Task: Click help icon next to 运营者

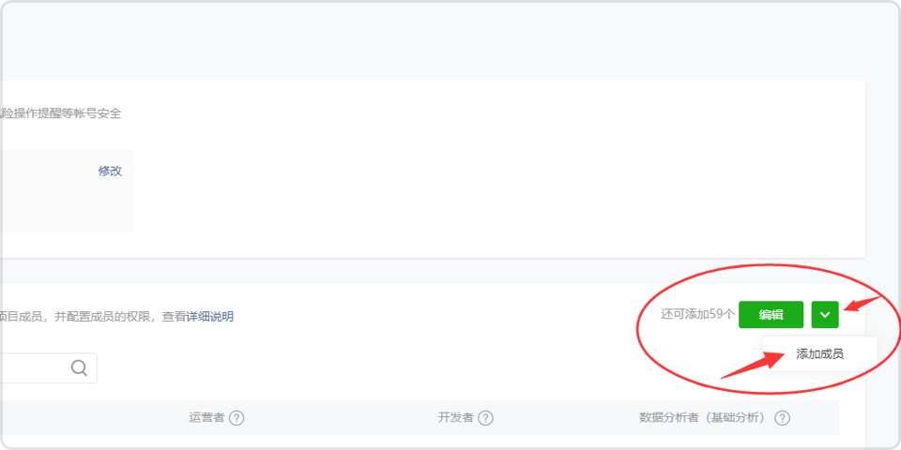Action: (237, 418)
